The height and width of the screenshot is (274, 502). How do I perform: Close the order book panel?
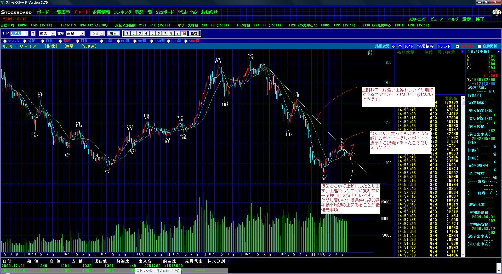point(463,52)
